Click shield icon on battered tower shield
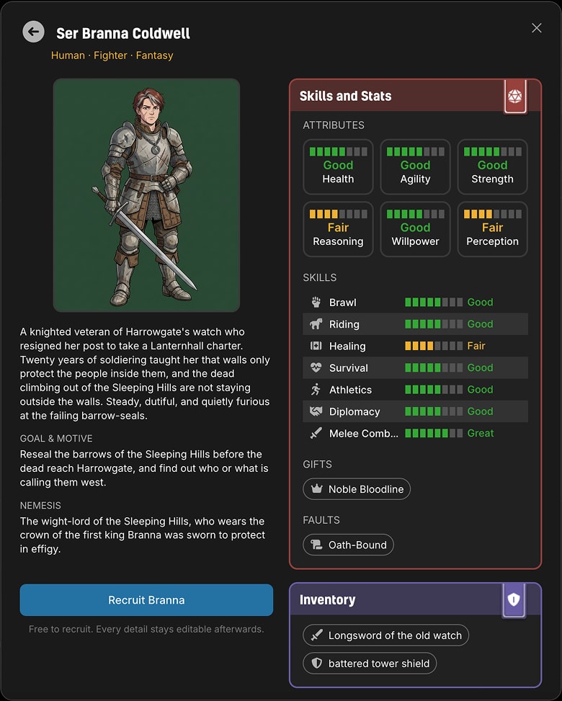Screen dimensions: 562x701 coord(316,664)
